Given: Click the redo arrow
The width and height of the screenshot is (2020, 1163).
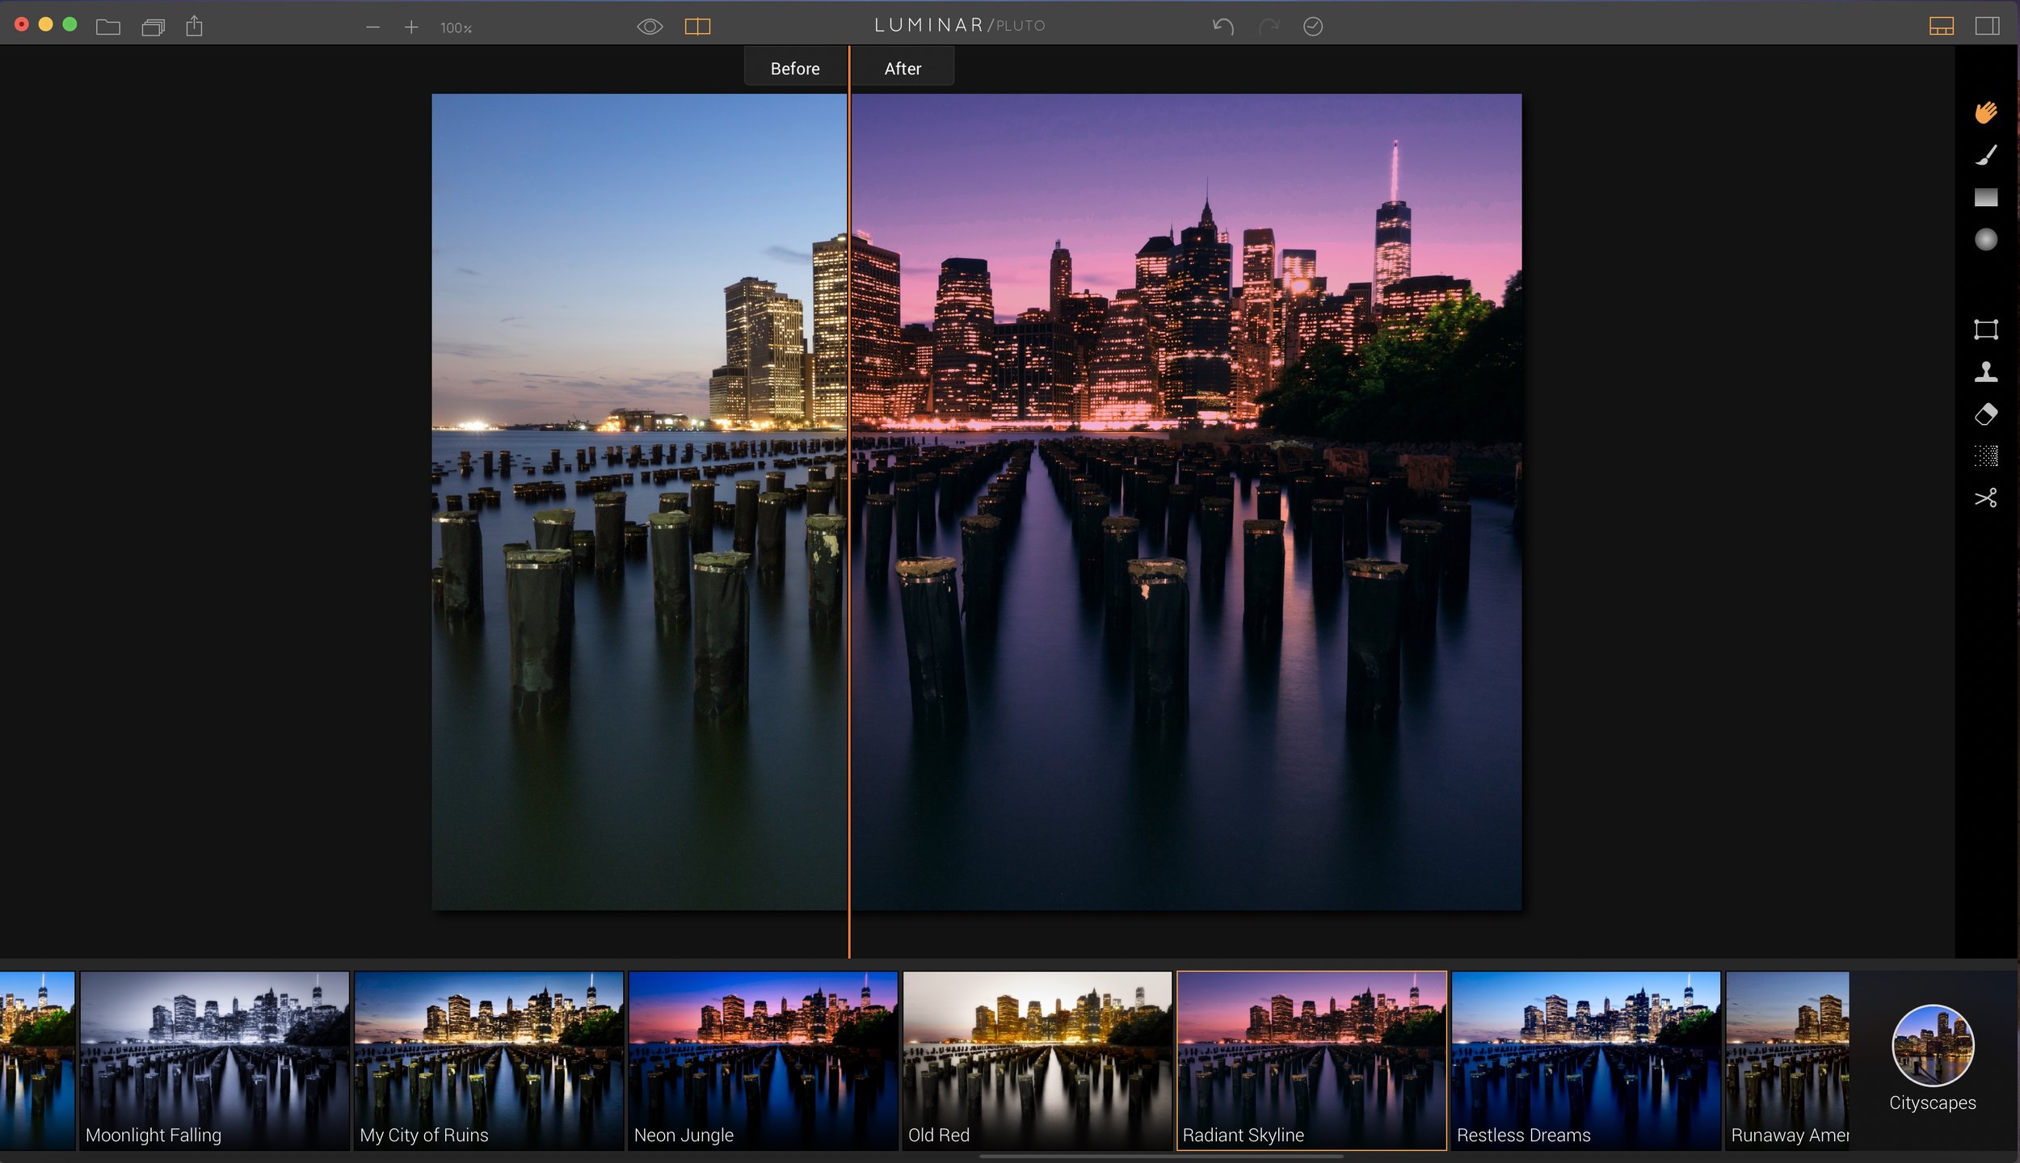Looking at the screenshot, I should point(1269,27).
